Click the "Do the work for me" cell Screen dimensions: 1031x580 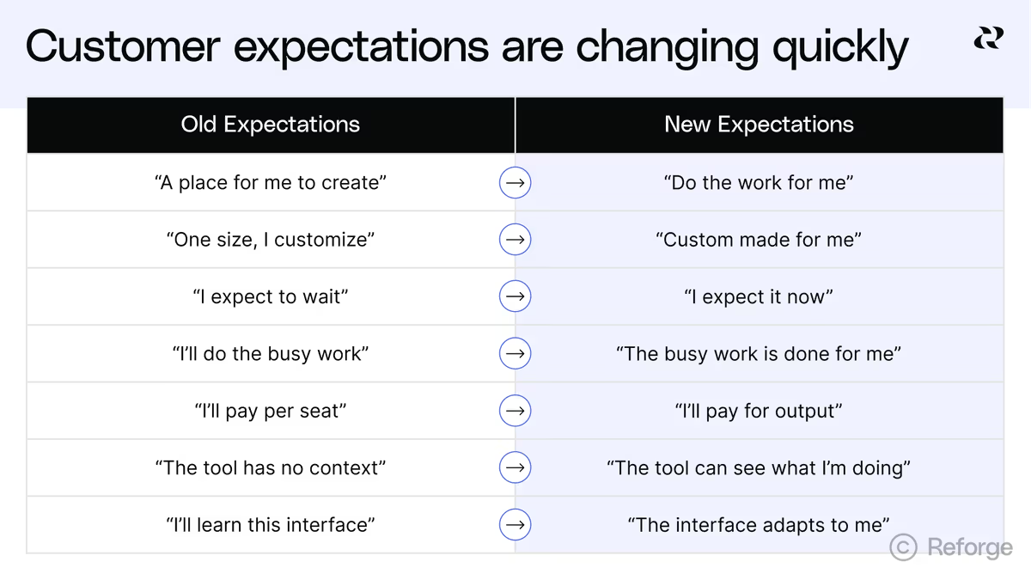760,182
